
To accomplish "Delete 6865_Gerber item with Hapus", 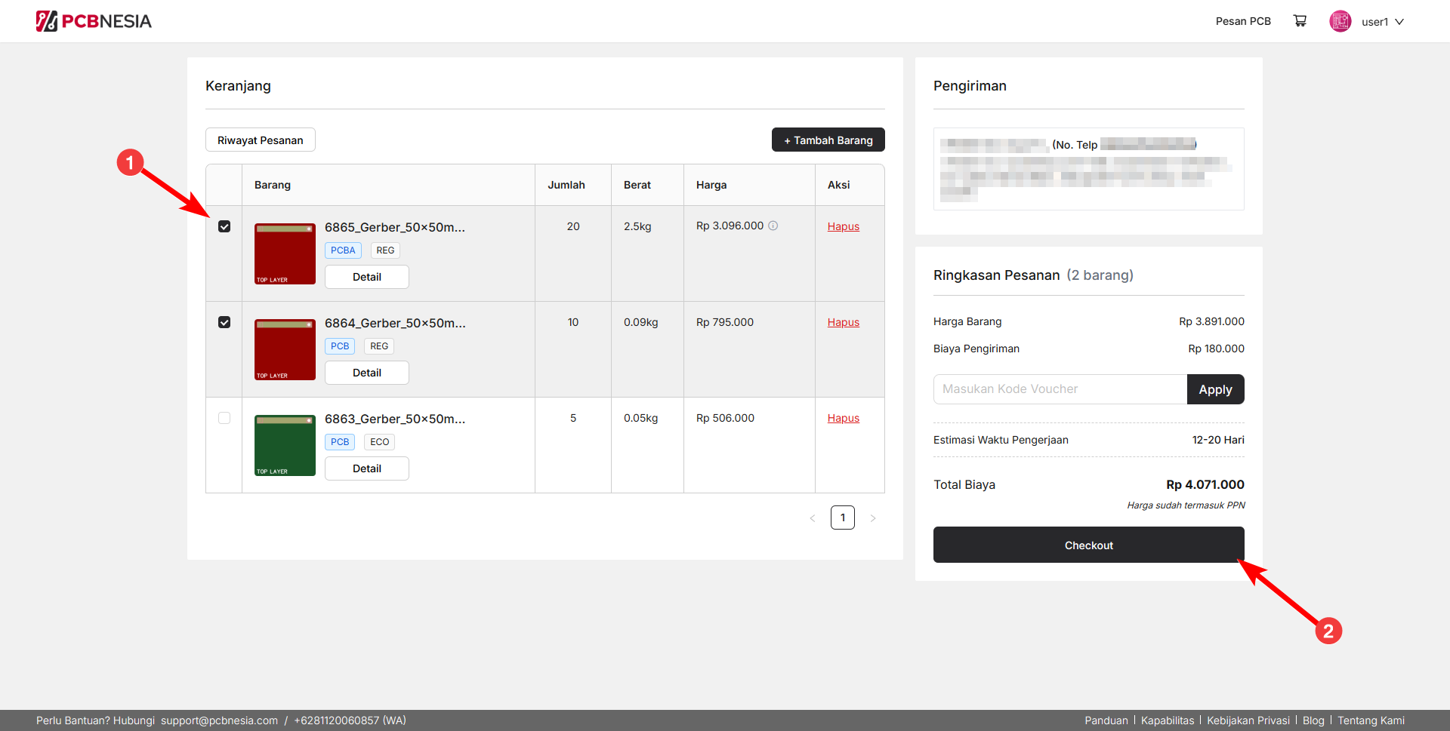I will (844, 226).
